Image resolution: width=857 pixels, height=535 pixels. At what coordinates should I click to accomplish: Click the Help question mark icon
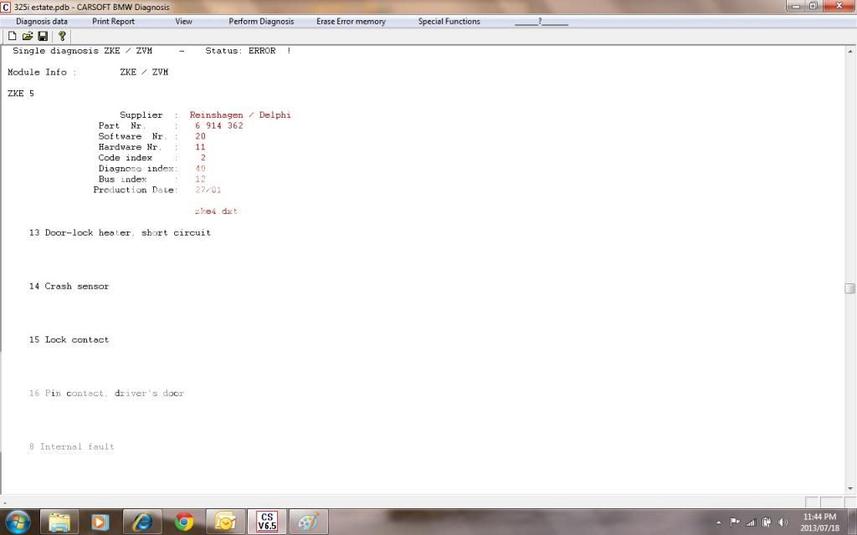click(61, 36)
